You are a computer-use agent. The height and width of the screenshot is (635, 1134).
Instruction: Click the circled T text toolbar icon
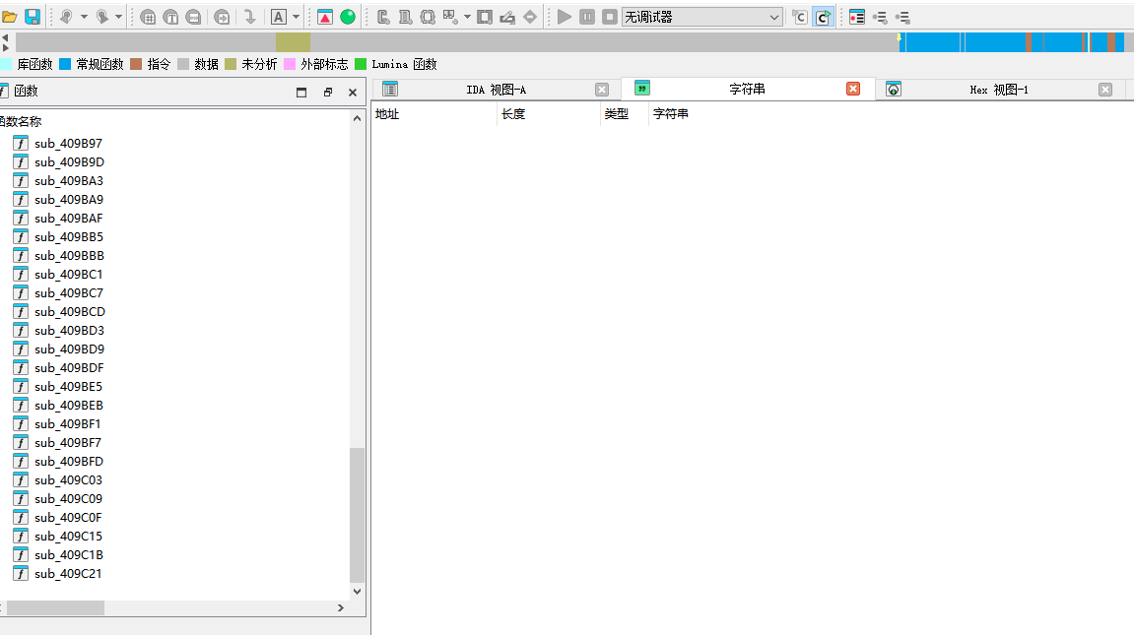[x=170, y=17]
